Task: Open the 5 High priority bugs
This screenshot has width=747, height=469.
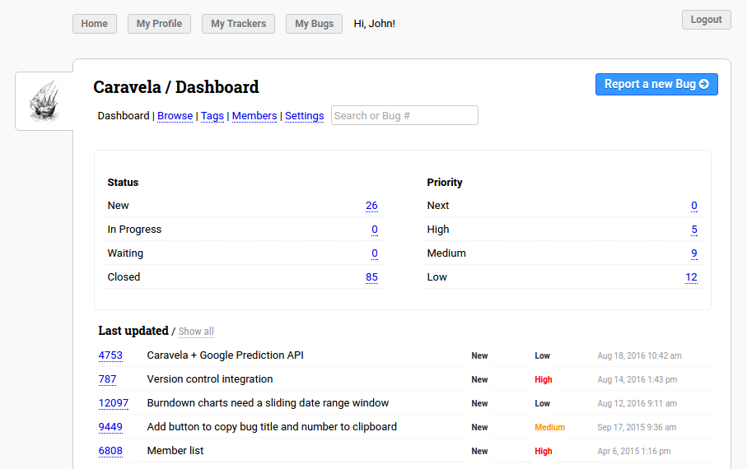Action: click(x=694, y=230)
